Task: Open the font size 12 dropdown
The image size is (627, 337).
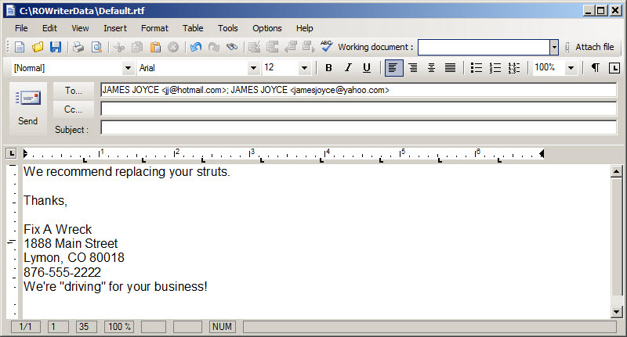Action: [x=306, y=68]
